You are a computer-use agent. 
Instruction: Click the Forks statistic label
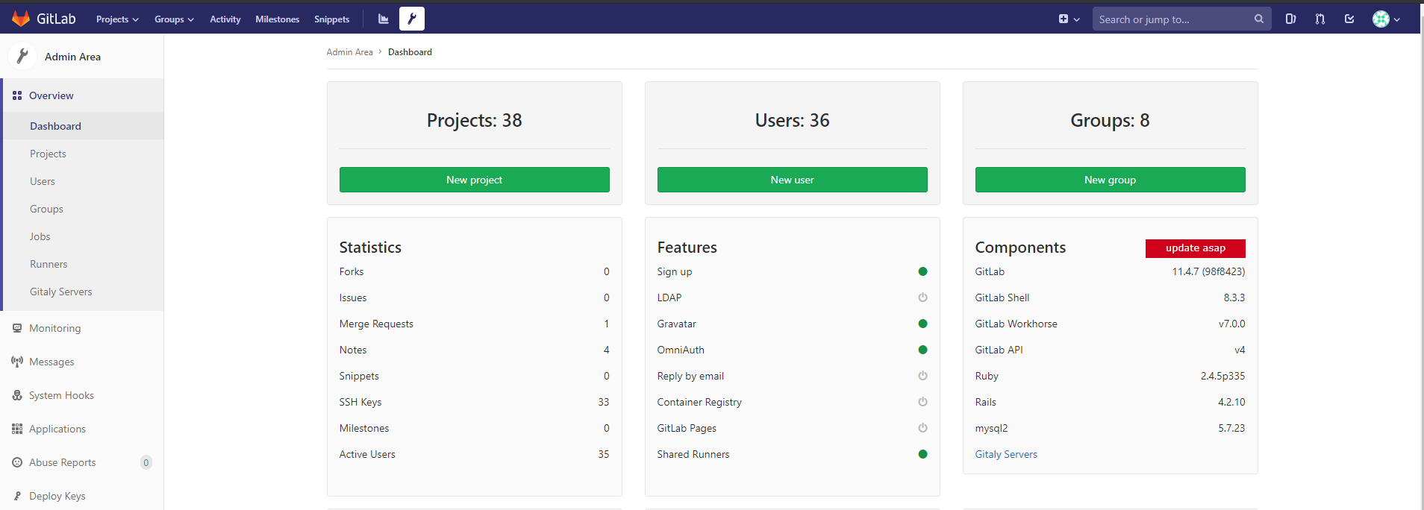pos(352,271)
